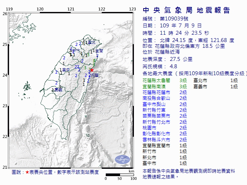Click the row 花蓮縣花蓮市 2級
The width and height of the screenshot is (247, 185).
coord(165,92)
